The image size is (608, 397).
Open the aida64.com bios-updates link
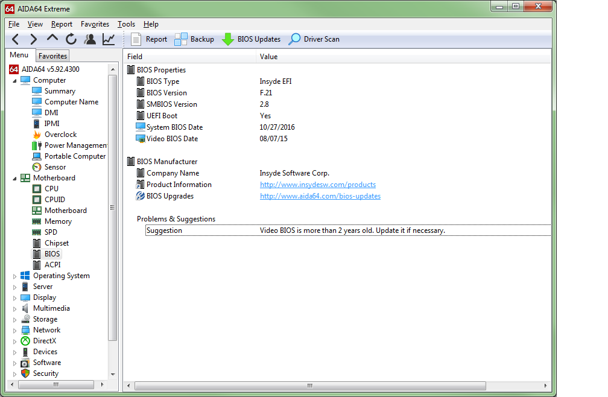point(320,196)
